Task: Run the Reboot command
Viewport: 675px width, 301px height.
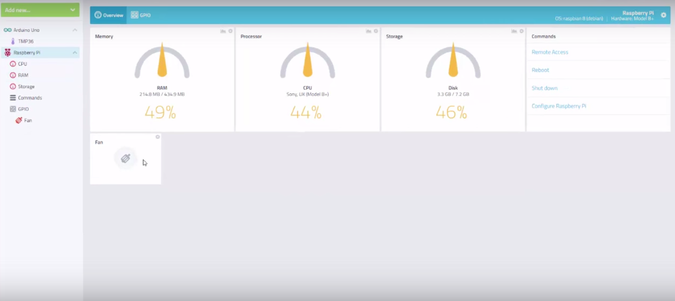Action: point(540,70)
